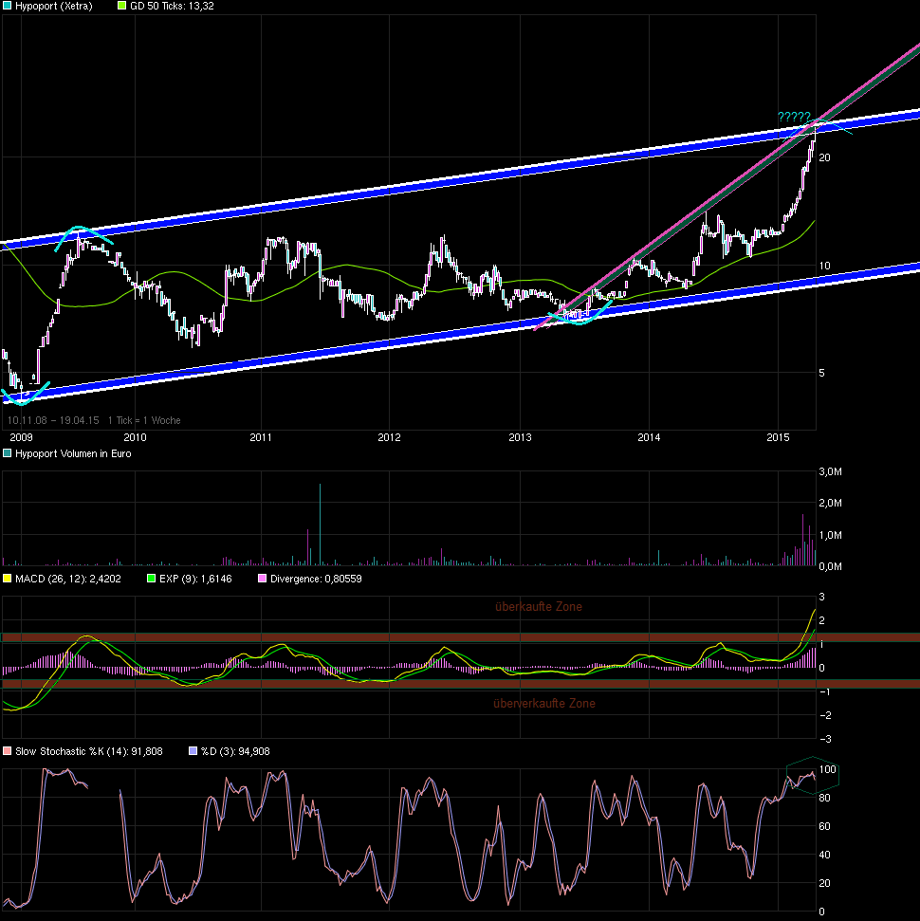Click 'EXP (9): 1,6146' label

coord(195,579)
